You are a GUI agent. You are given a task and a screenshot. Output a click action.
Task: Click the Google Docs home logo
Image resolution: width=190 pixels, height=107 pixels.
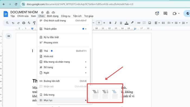pos(6,14)
